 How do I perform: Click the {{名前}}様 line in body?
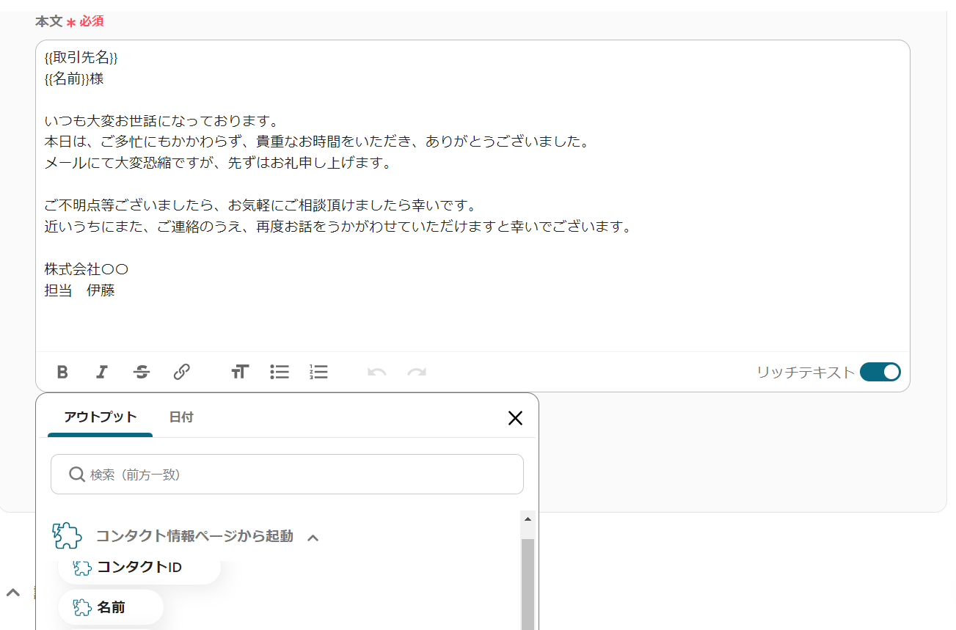74,78
